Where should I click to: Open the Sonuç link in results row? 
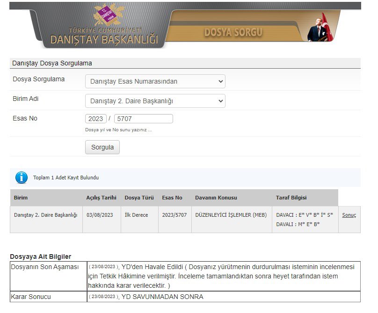tap(349, 215)
